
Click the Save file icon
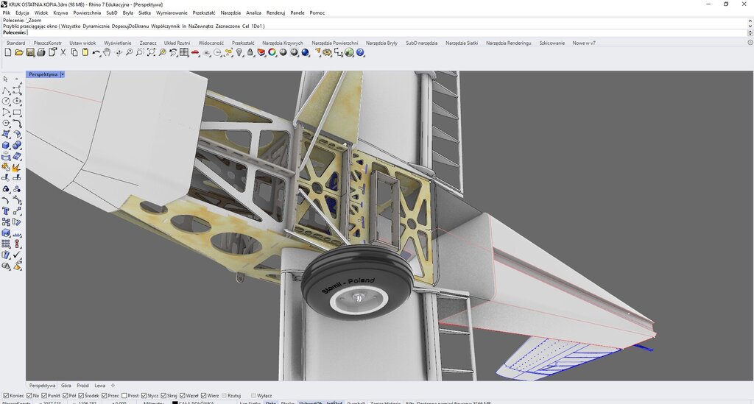pos(30,52)
